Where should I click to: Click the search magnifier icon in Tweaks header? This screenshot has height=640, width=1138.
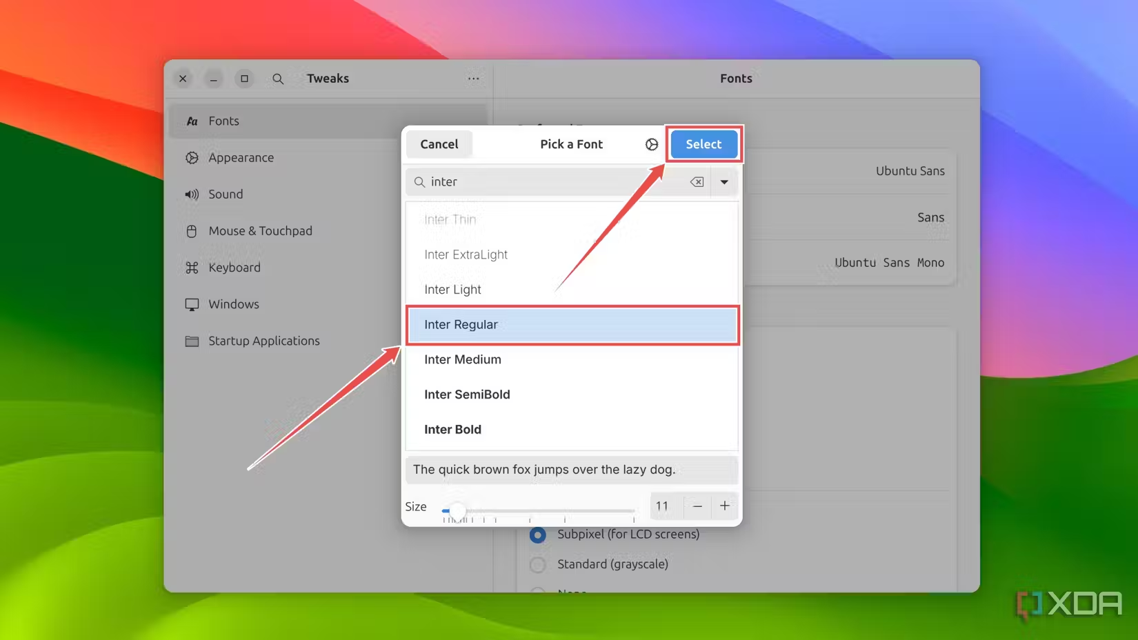tap(278, 79)
